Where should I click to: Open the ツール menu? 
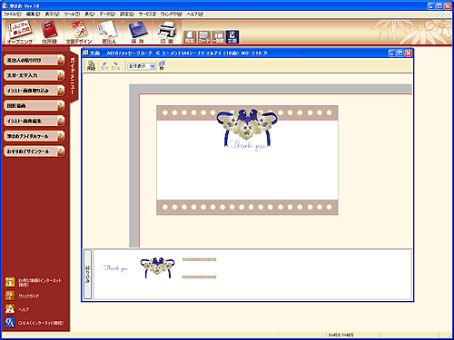click(x=72, y=14)
